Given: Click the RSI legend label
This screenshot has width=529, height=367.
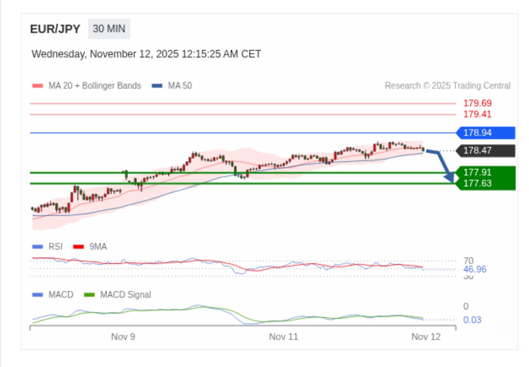Looking at the screenshot, I should coord(55,247).
